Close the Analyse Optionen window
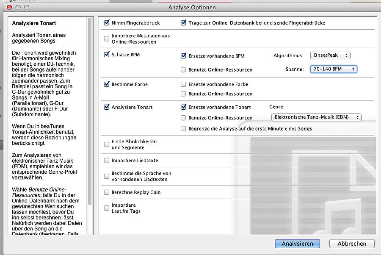 tap(10, 7)
